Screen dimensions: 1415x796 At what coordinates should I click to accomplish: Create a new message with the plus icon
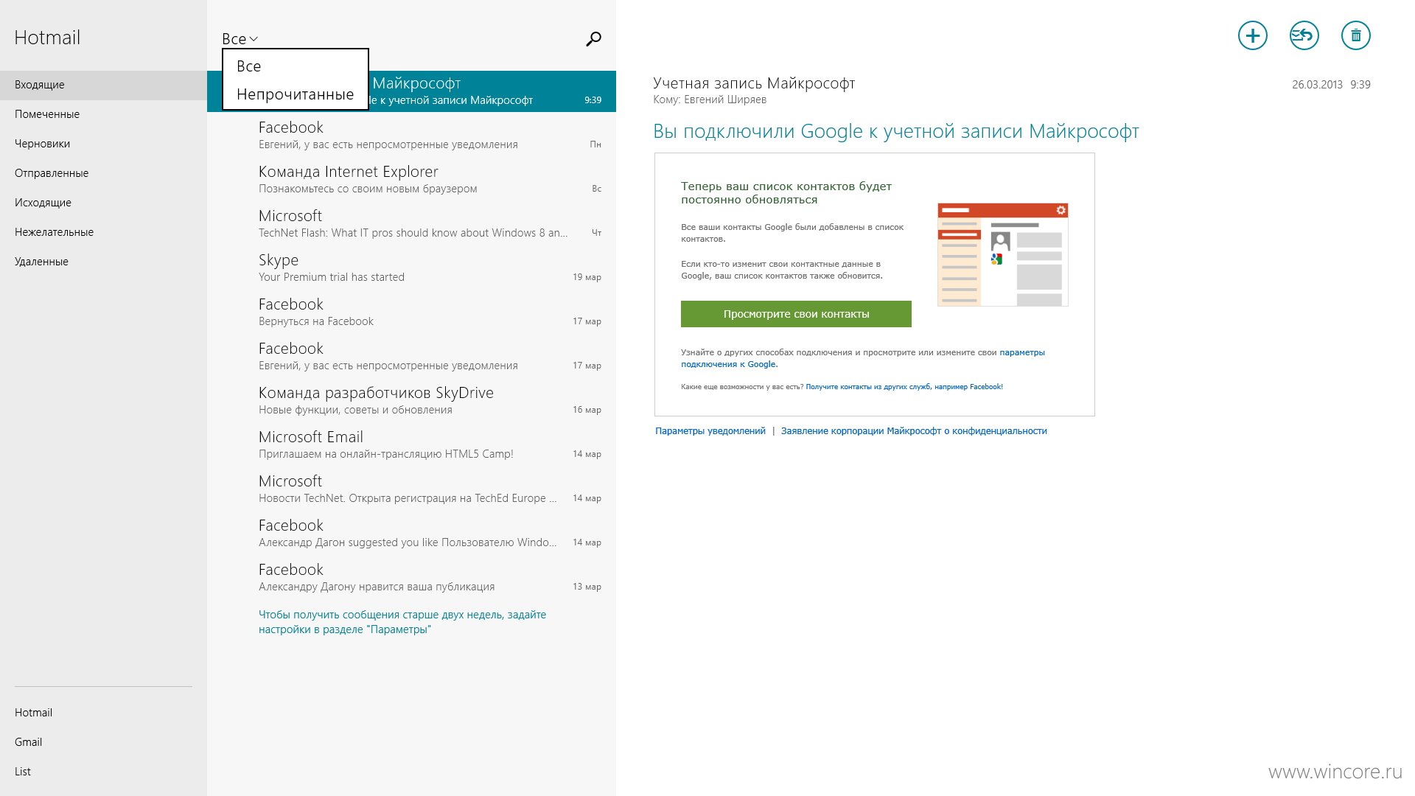(x=1252, y=35)
